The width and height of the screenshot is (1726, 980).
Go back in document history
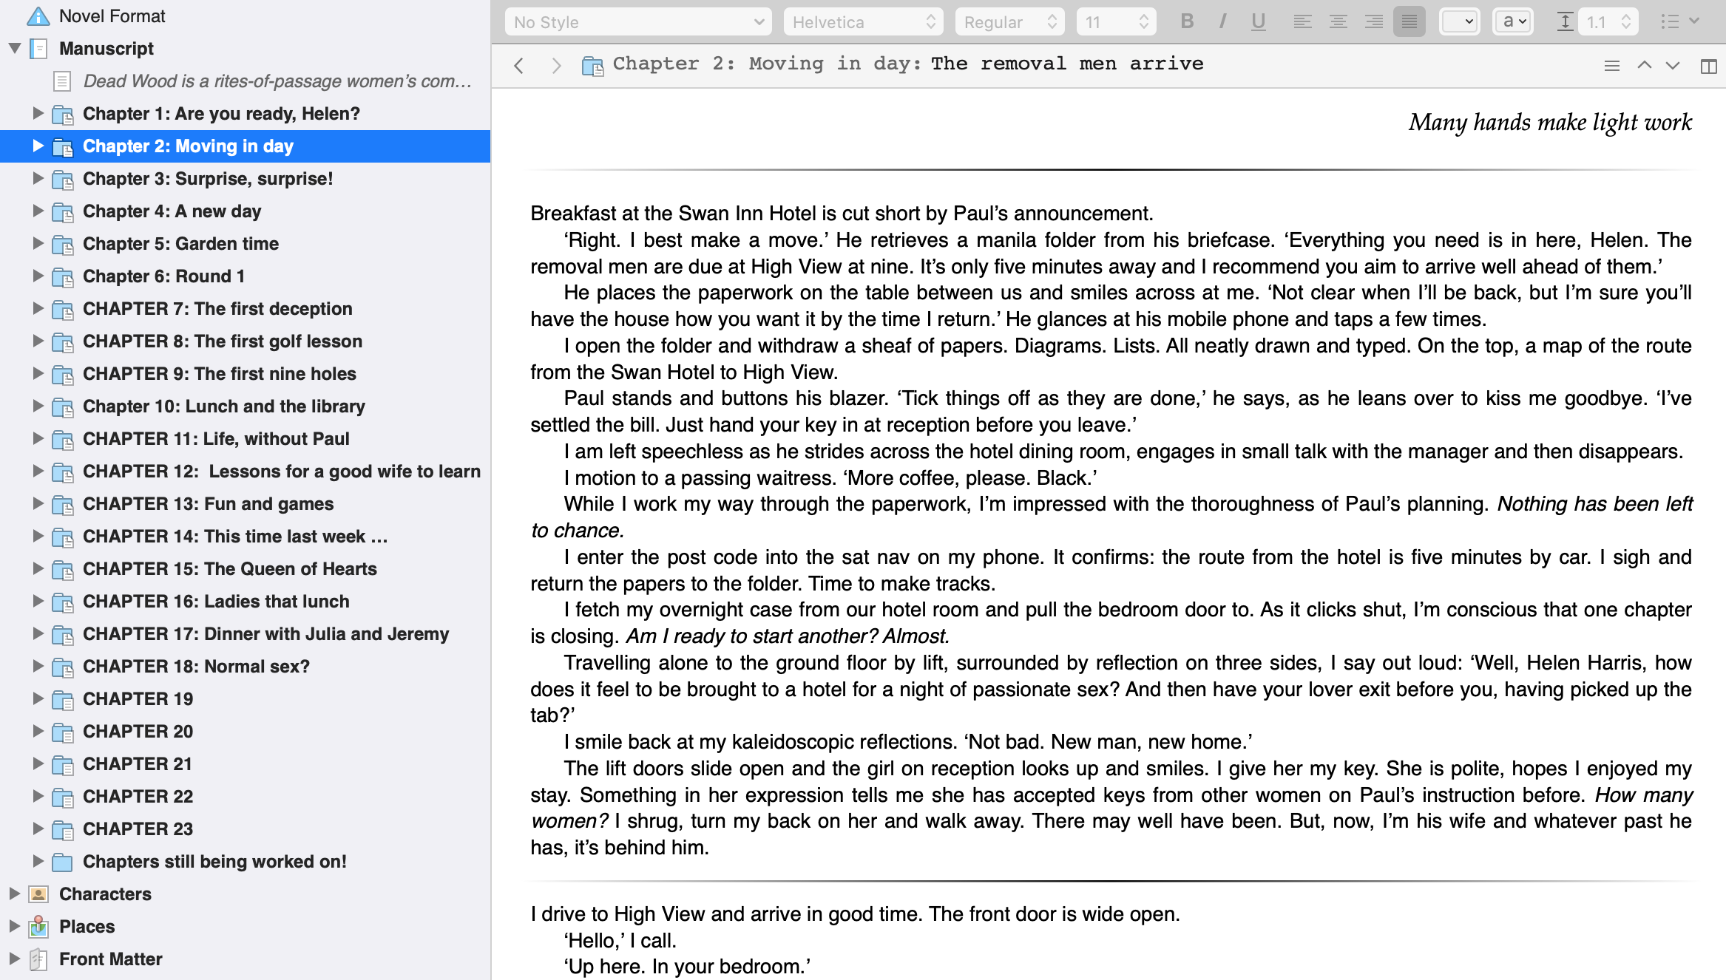click(x=519, y=66)
